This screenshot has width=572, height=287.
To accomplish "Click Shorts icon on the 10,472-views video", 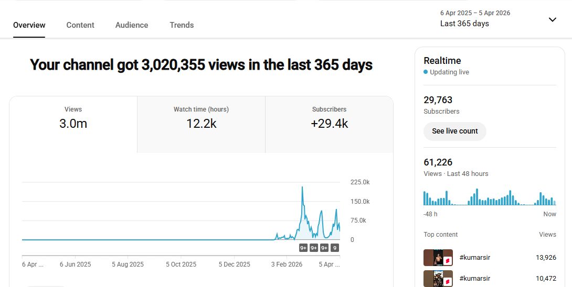I will [x=448, y=281].
